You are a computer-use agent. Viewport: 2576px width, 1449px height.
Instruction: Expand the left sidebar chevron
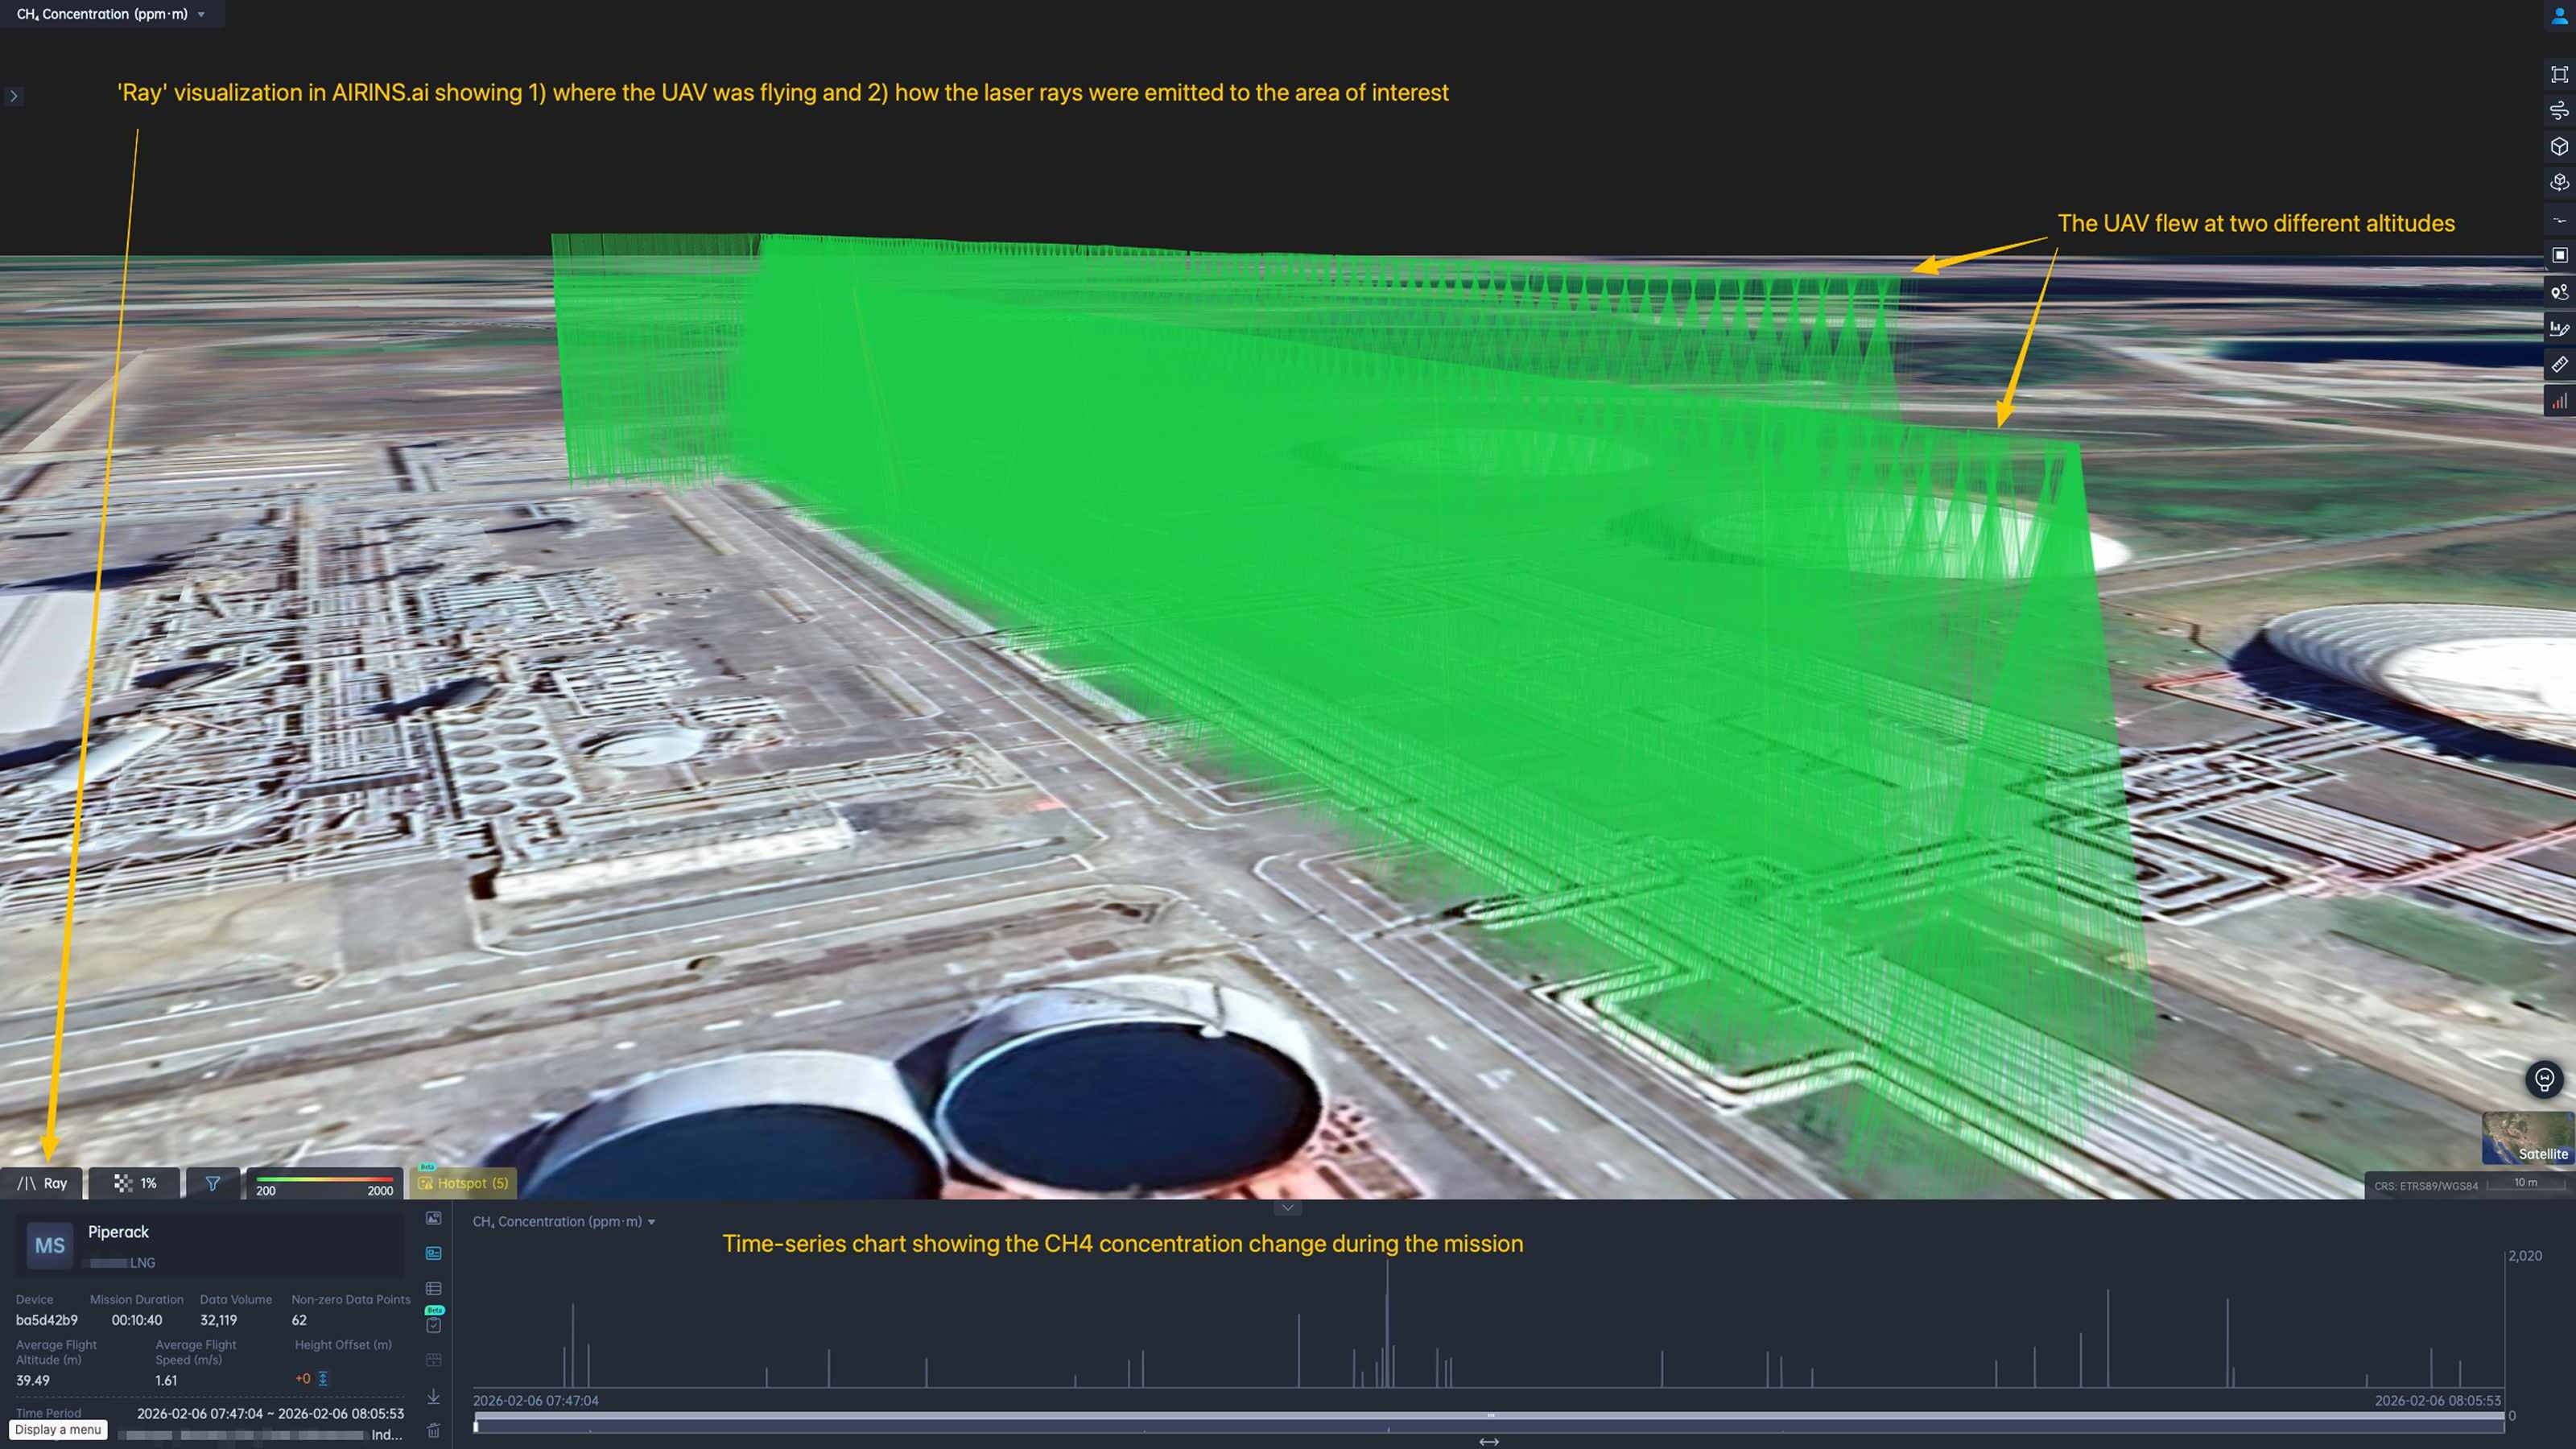tap(13, 96)
